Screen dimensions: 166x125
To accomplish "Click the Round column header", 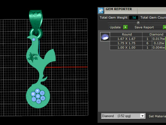I will [x=126, y=34].
